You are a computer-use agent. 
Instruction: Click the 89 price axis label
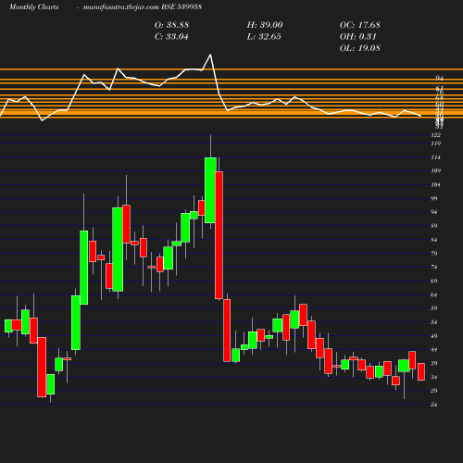[434, 226]
